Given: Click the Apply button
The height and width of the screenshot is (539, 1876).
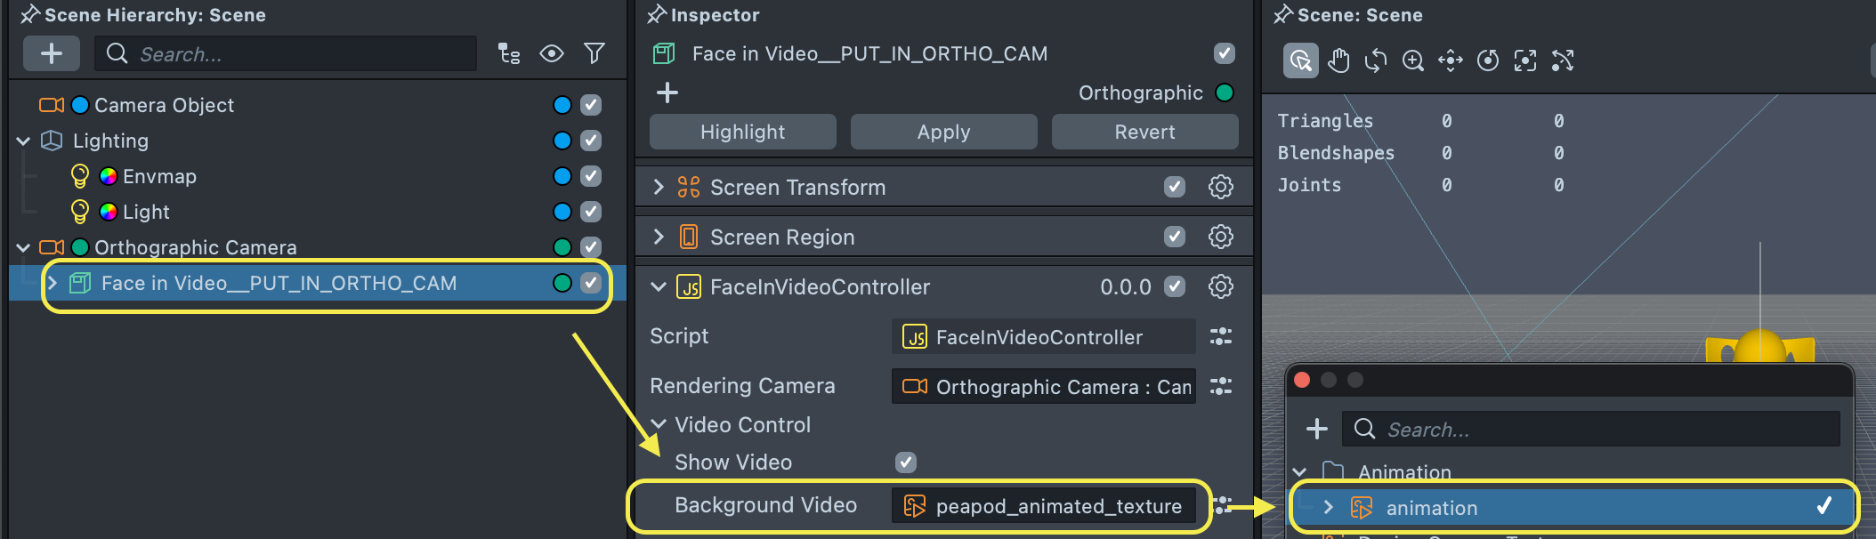Looking at the screenshot, I should click(943, 132).
